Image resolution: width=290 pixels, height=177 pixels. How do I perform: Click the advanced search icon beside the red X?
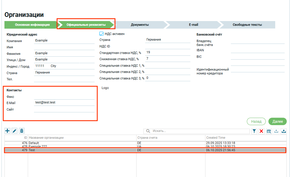click(269, 131)
